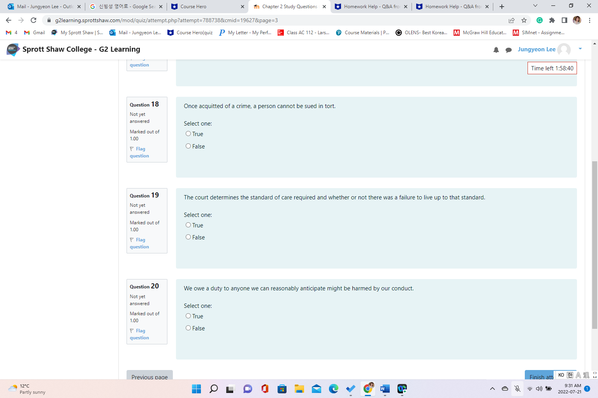Viewport: 598px width, 398px height.
Task: Select True for Question 18
Action: pyautogui.click(x=188, y=134)
